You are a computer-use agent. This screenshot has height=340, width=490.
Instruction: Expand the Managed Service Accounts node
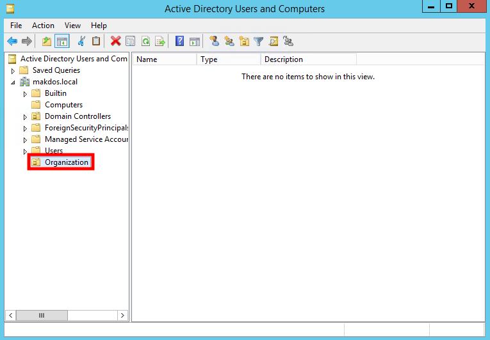[x=25, y=140]
